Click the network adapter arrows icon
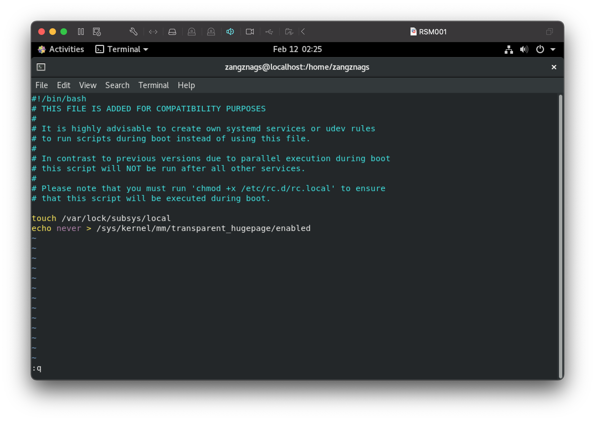 (x=153, y=32)
